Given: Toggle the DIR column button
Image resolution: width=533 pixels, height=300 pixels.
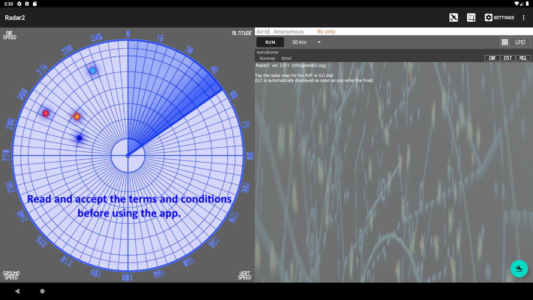Looking at the screenshot, I should tap(492, 58).
